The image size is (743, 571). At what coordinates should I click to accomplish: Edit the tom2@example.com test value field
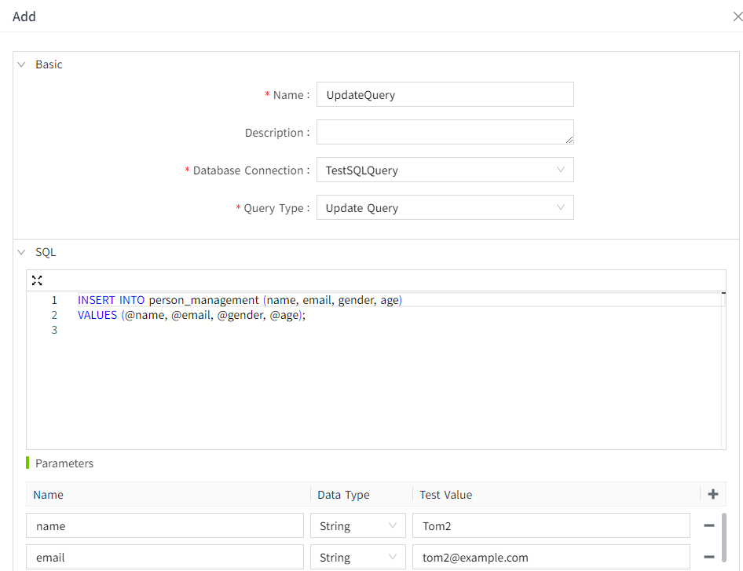[551, 557]
